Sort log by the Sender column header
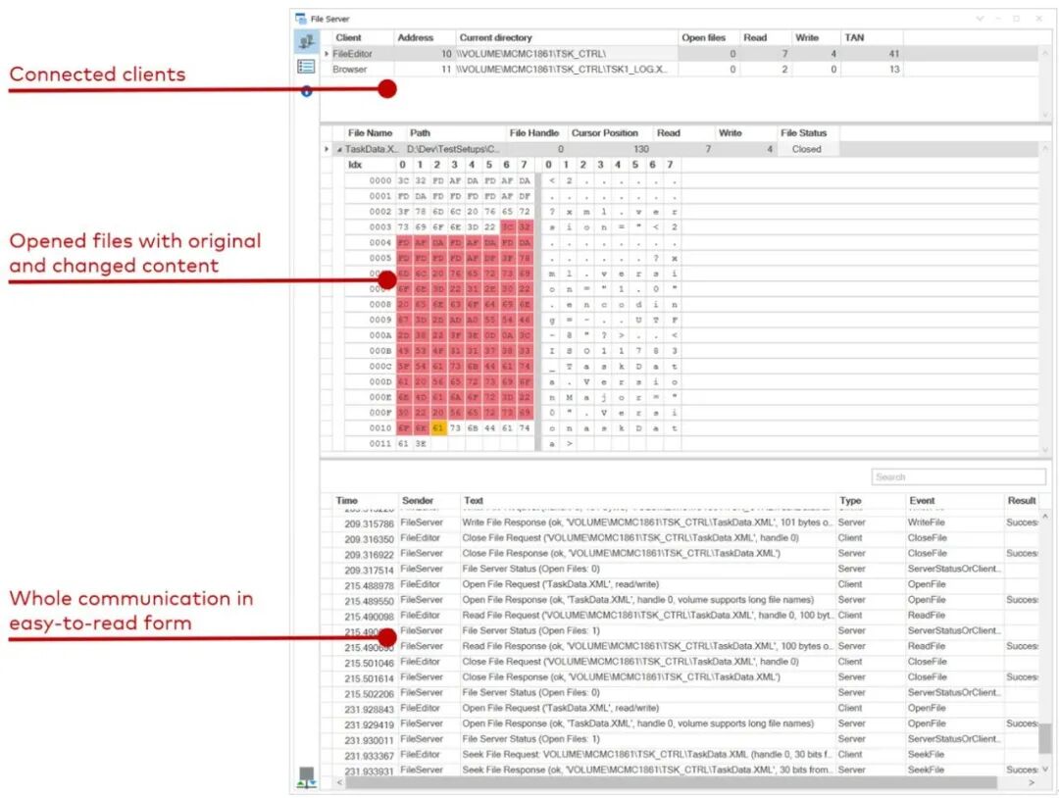1059x798 pixels. tap(418, 500)
